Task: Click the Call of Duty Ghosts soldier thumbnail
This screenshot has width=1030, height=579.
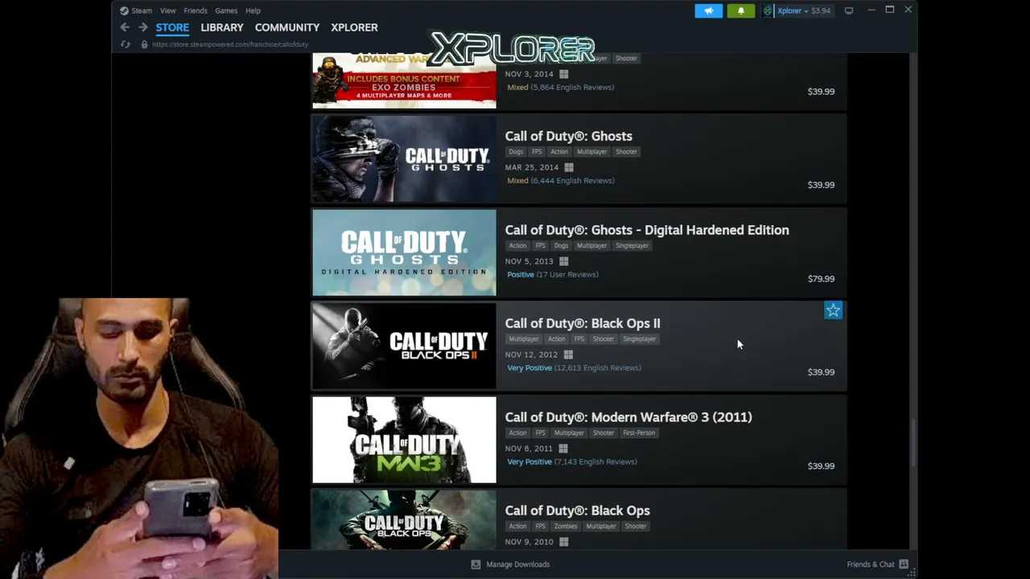Action: (404, 158)
